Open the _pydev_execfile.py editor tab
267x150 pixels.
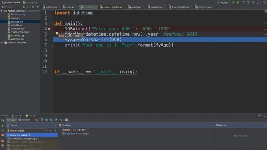pyautogui.click(x=112, y=7)
